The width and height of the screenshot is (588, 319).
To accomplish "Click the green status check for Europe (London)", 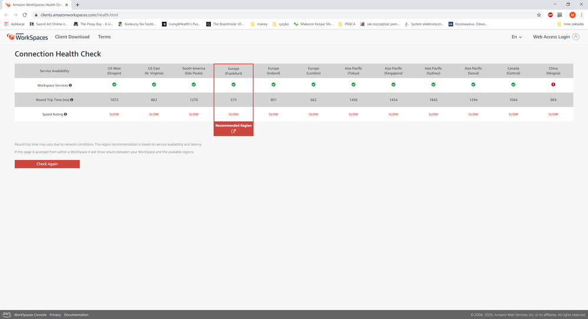I will (313, 85).
